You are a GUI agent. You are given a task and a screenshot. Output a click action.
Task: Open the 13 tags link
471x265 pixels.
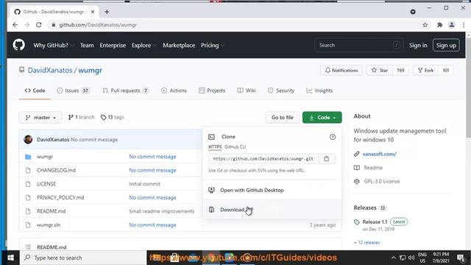[113, 117]
